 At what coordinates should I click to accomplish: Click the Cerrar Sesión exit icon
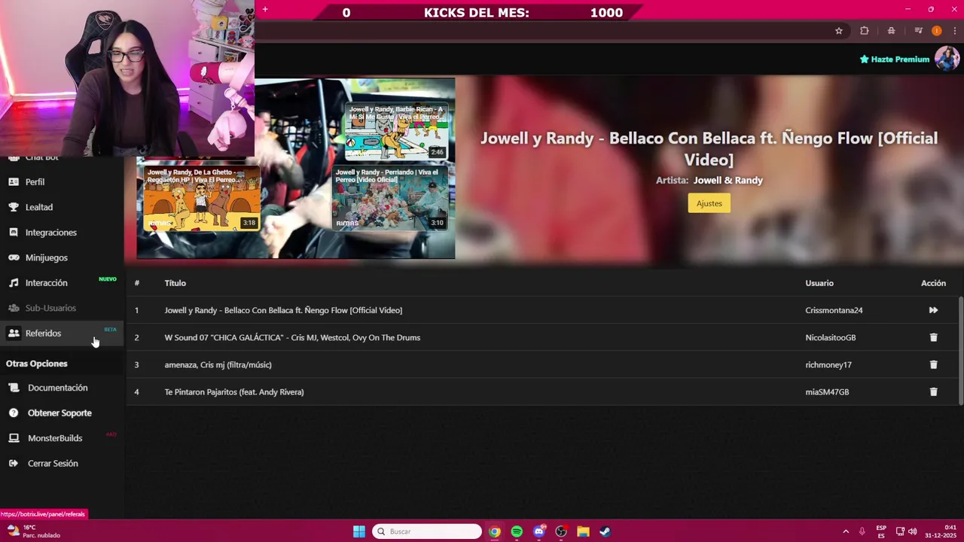tap(14, 464)
